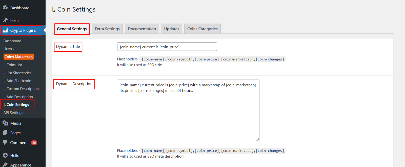Open API Settings in sidebar
The image size is (405, 167).
pyautogui.click(x=13, y=113)
